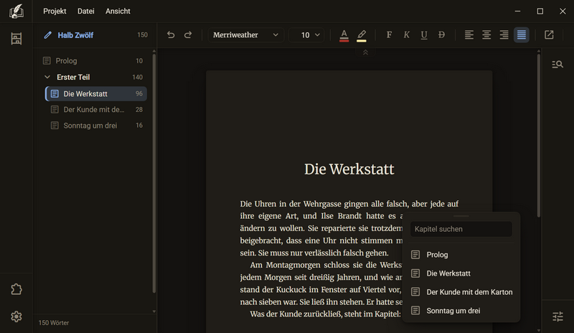The height and width of the screenshot is (333, 574).
Task: Click the popup drag handle at top
Action: [x=461, y=216]
